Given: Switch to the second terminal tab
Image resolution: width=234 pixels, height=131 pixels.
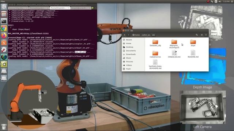Looking at the screenshot, I should pos(39,8).
